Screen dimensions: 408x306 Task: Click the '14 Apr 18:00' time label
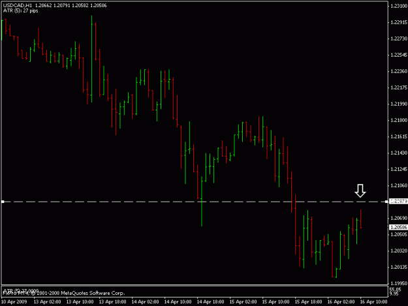point(210,302)
